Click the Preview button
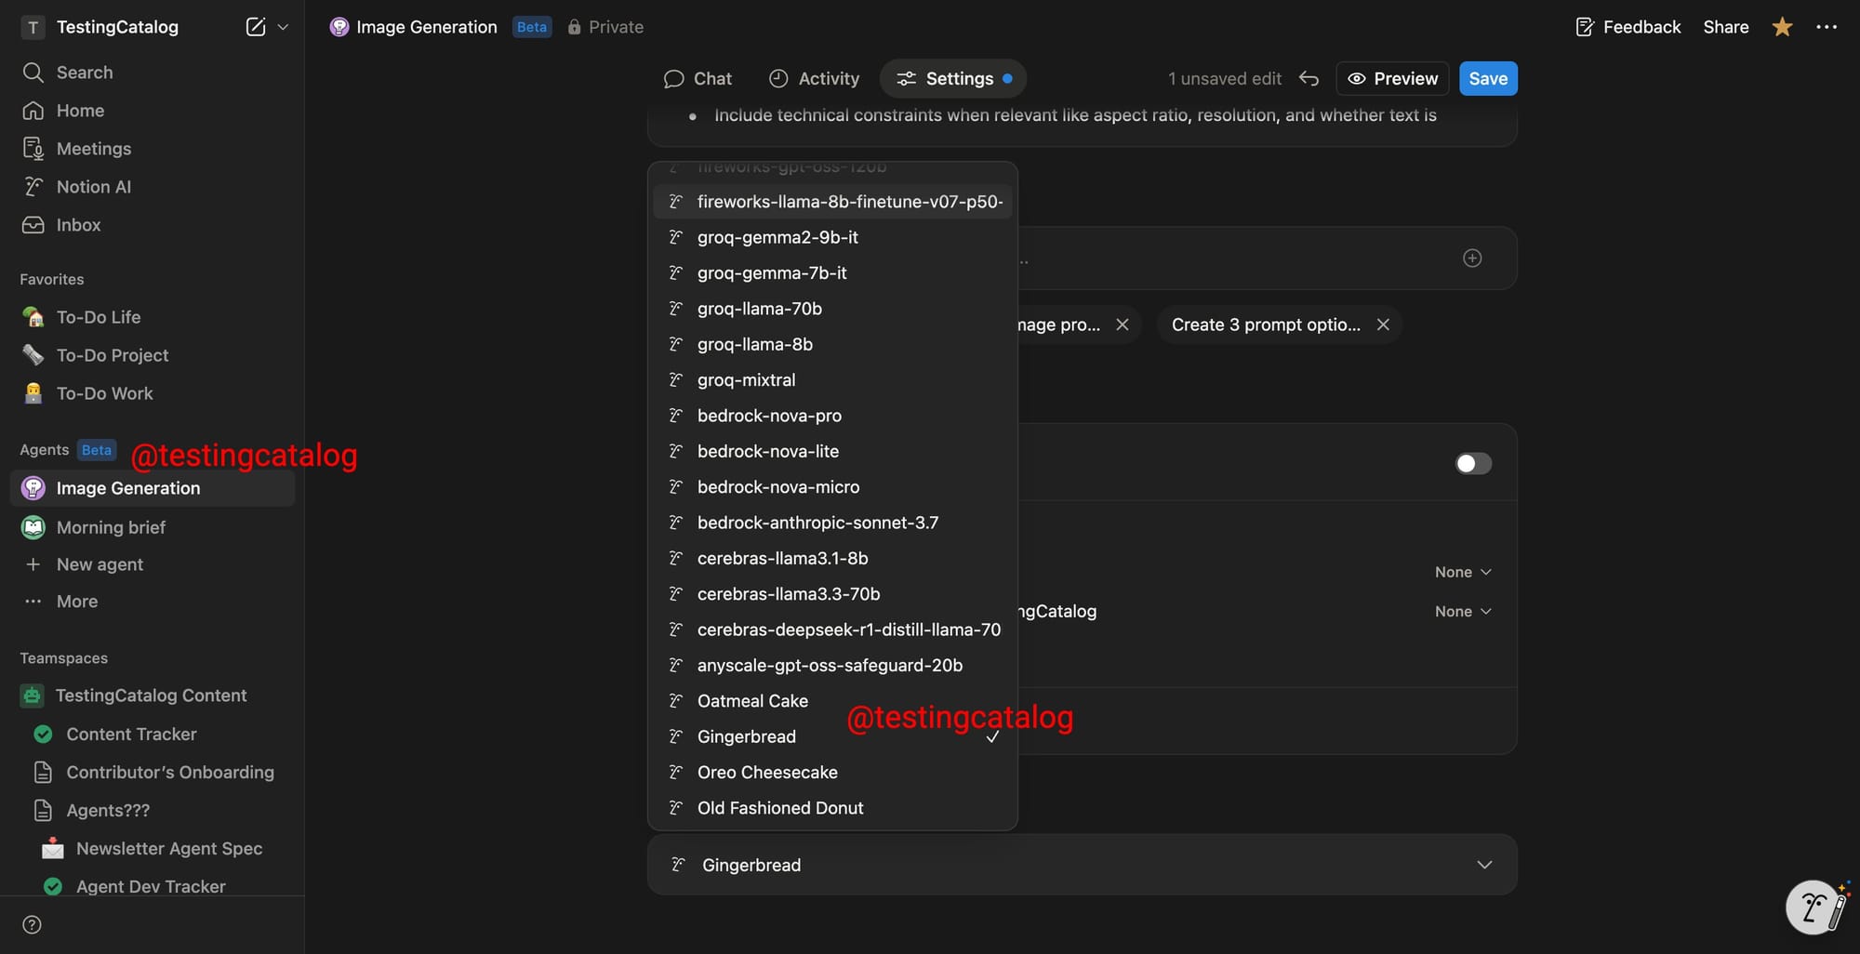The image size is (1860, 954). coord(1392,79)
